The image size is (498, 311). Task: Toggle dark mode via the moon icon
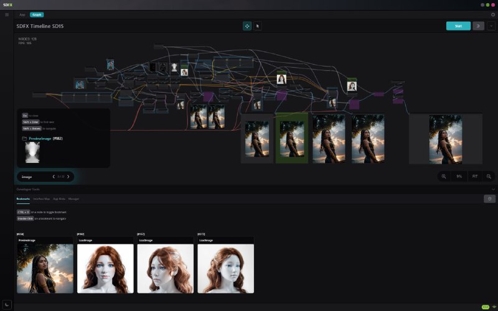[x=7, y=304]
